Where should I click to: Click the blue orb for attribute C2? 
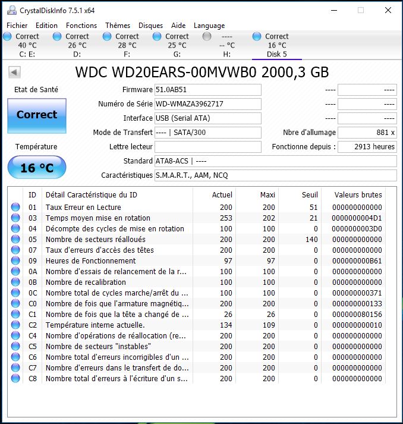tap(15, 325)
